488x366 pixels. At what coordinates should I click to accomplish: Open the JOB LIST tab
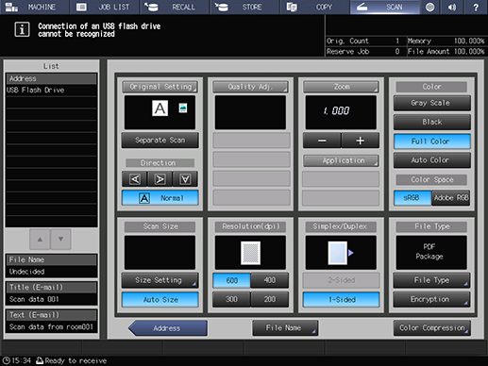(x=105, y=7)
